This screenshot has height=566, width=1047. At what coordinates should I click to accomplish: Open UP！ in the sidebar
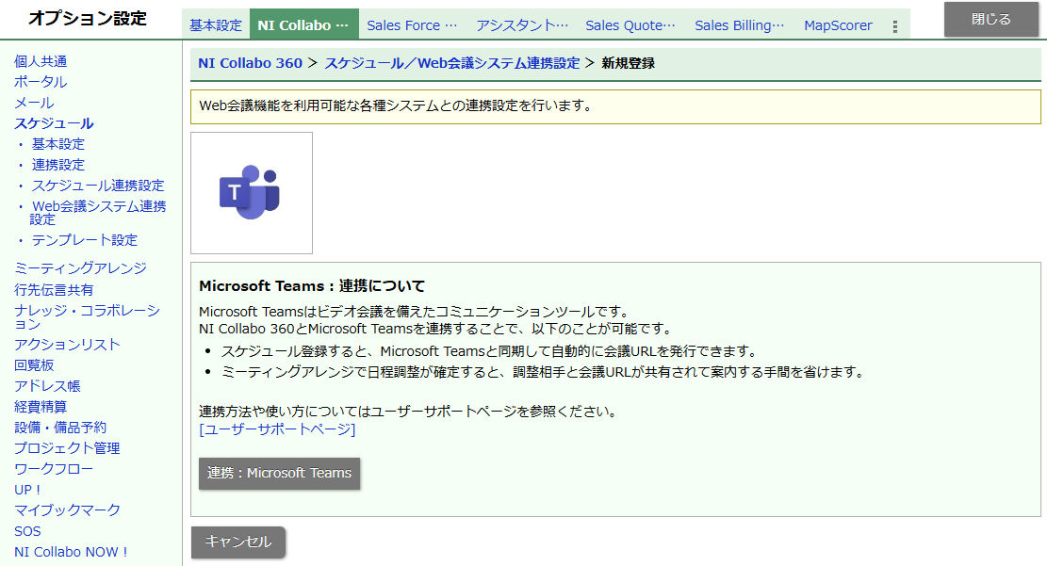27,490
